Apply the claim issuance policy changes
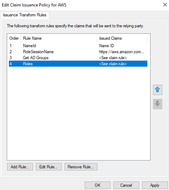The image size is (169, 190). (x=155, y=185)
